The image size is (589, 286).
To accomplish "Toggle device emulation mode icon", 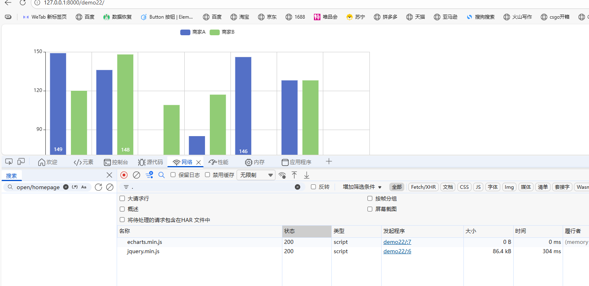I will [x=21, y=162].
